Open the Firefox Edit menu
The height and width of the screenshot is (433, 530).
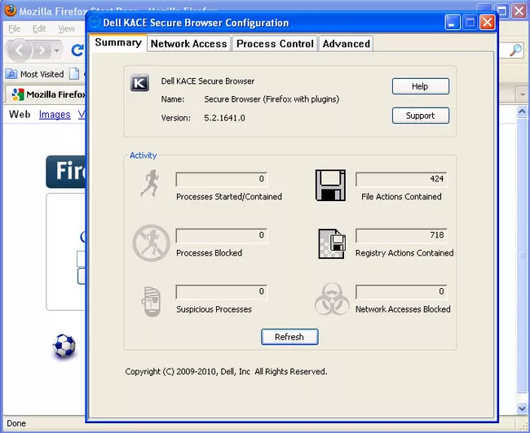pos(39,29)
